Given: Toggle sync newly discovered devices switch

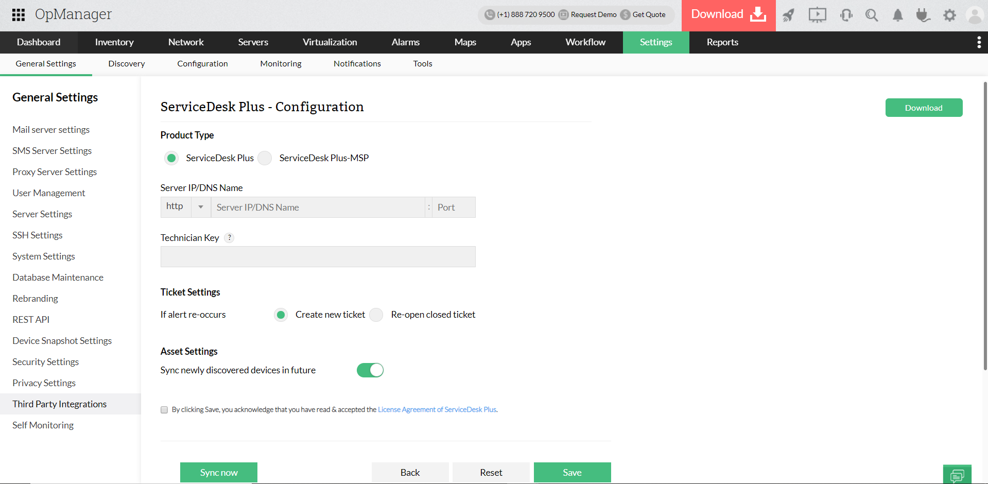Looking at the screenshot, I should point(370,370).
